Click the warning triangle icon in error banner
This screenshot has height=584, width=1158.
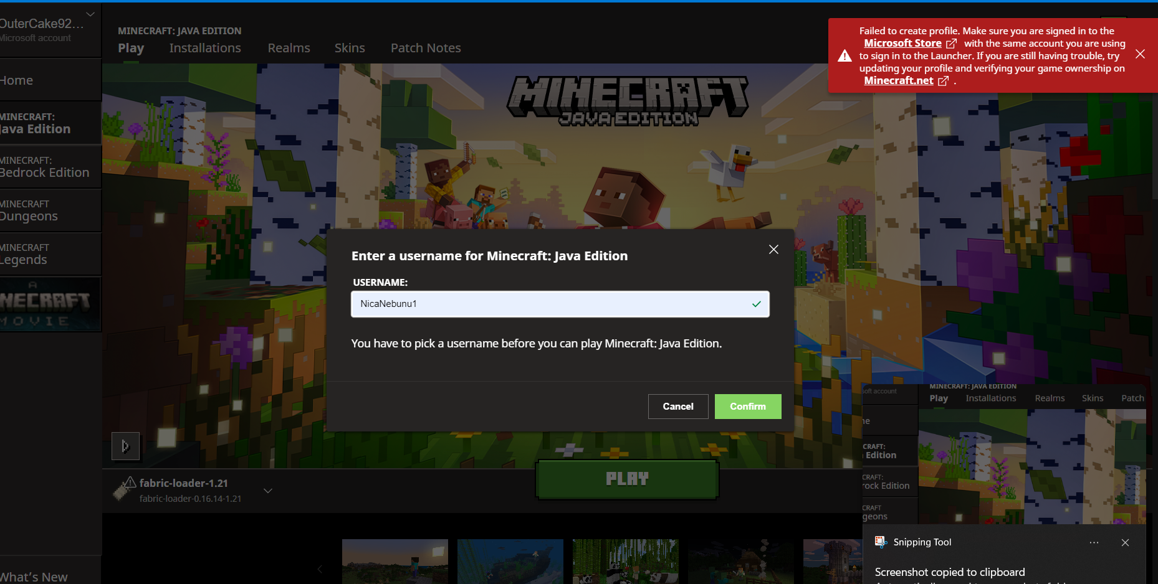845,56
